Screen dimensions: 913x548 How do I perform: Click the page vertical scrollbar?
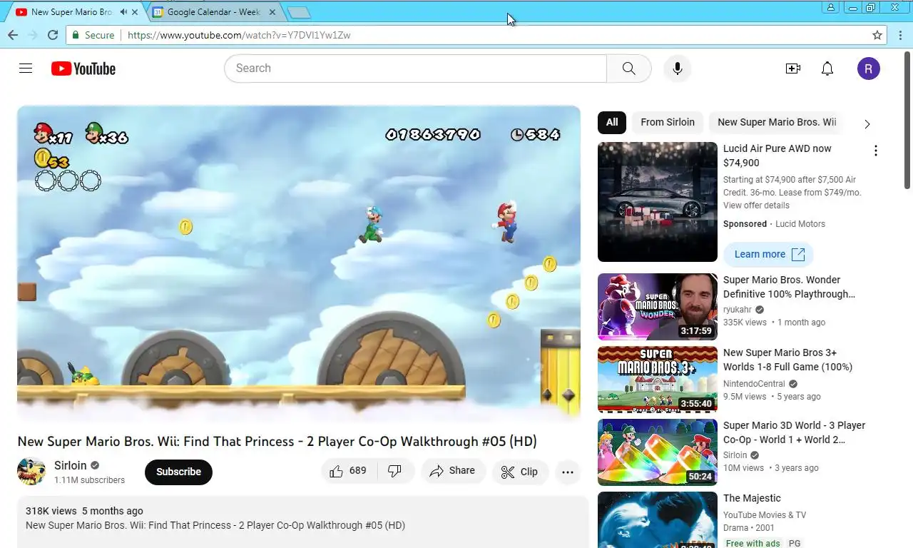pyautogui.click(x=907, y=120)
